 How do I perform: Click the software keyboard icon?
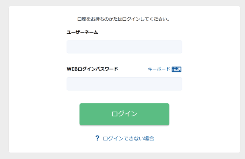pos(176,69)
